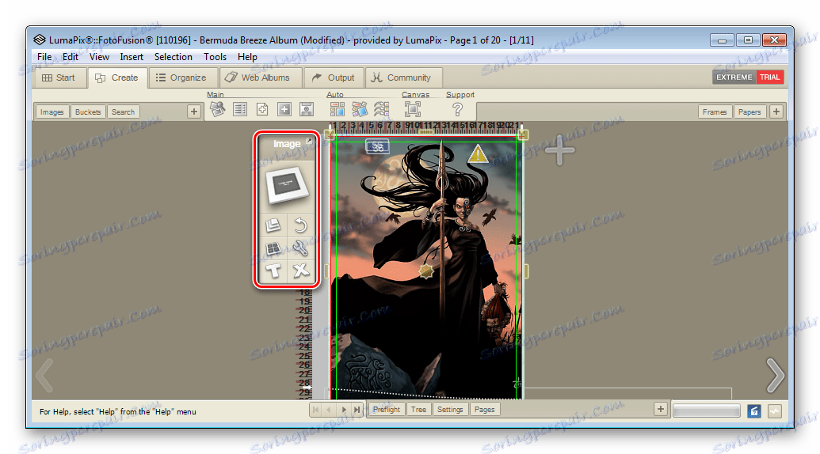This screenshot has height=454, width=820.
Task: Click the save project floppy icon
Action: point(307,109)
